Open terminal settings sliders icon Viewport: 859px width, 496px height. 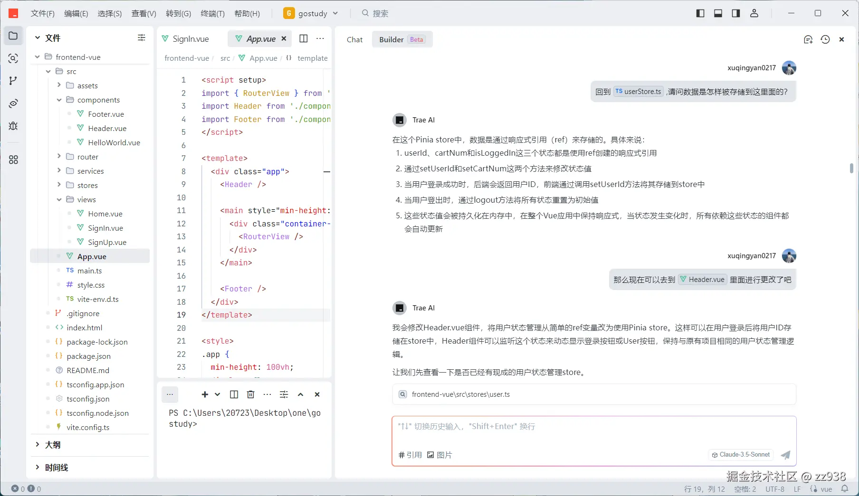coord(284,394)
